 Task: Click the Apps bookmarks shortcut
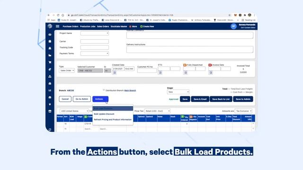tap(52, 20)
